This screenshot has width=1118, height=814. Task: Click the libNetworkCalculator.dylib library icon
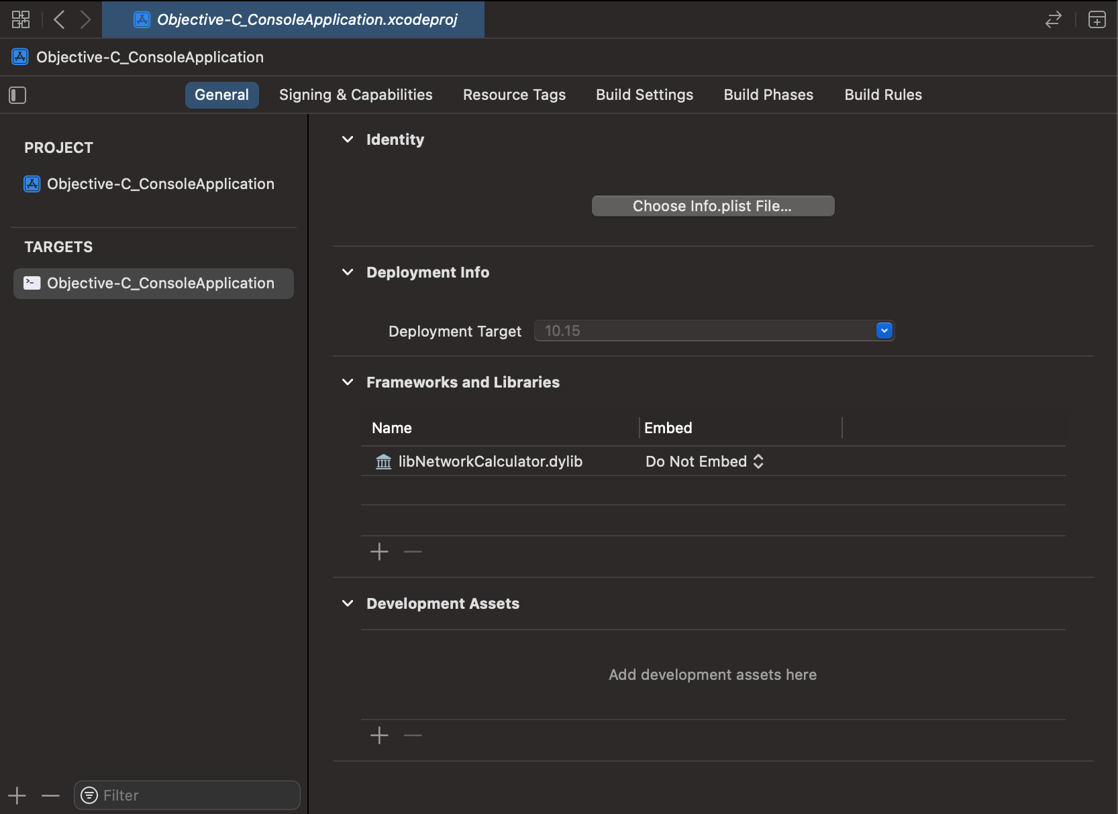click(x=383, y=461)
